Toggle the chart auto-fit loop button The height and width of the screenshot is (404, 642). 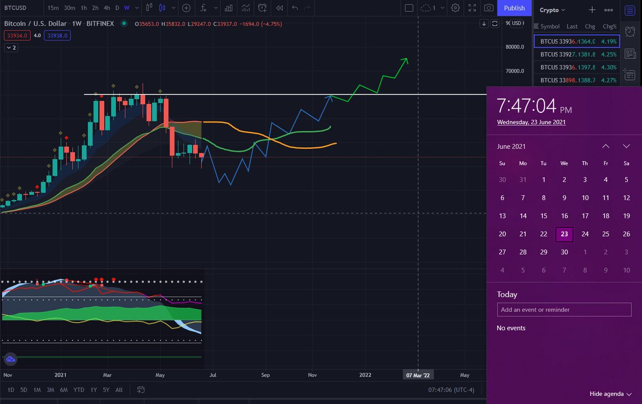[x=494, y=24]
